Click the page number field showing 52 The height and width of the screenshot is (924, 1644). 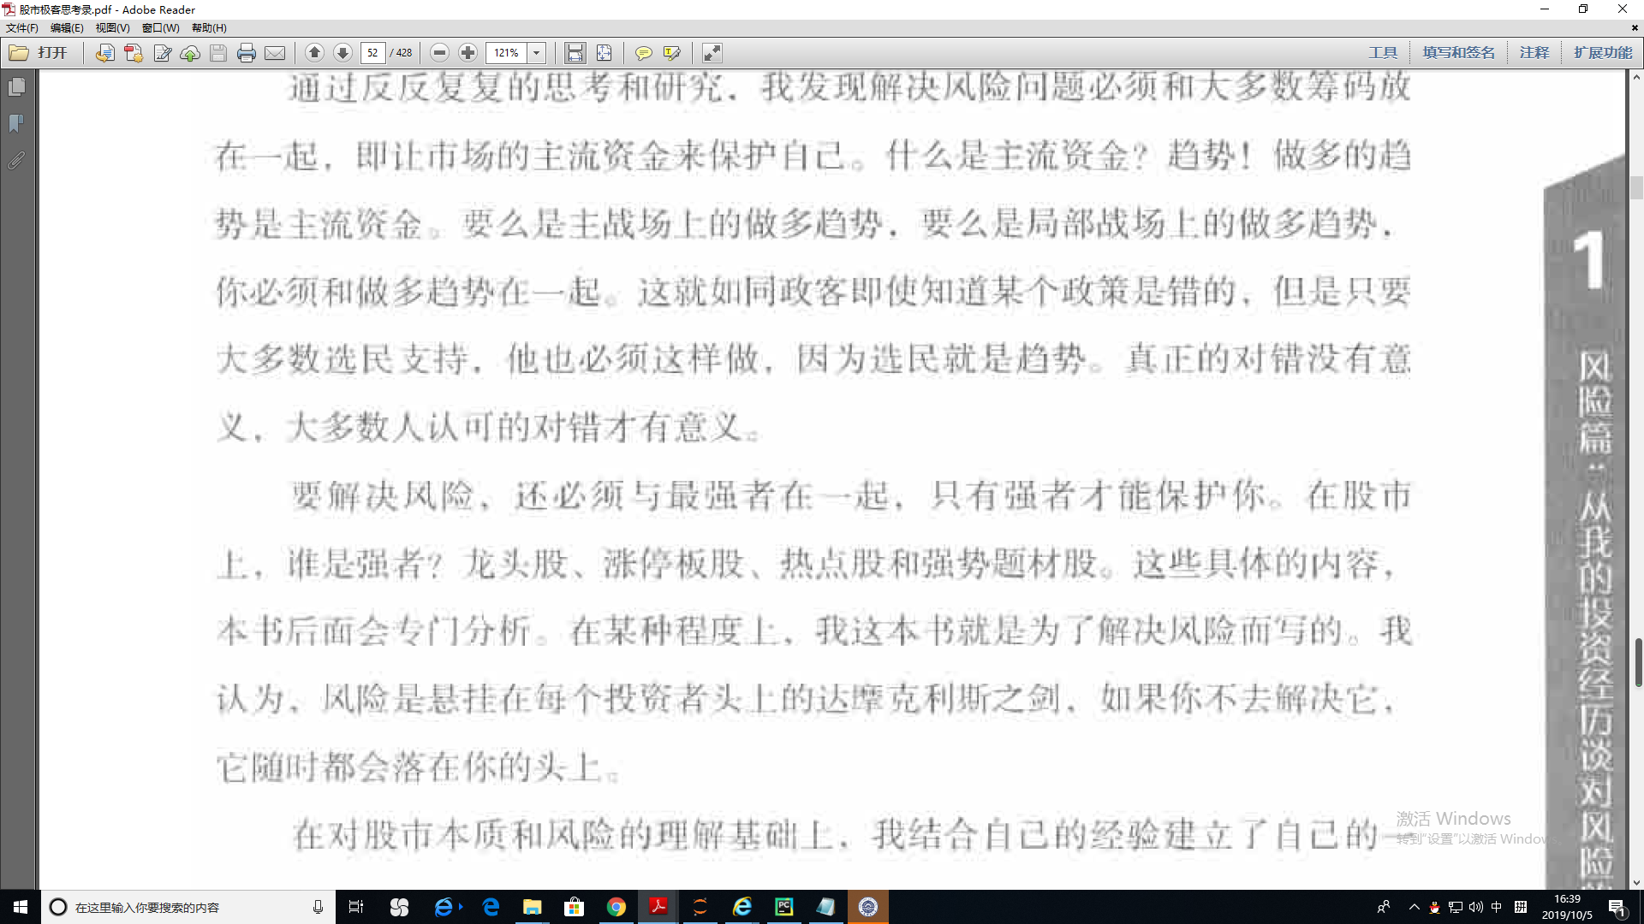(372, 53)
